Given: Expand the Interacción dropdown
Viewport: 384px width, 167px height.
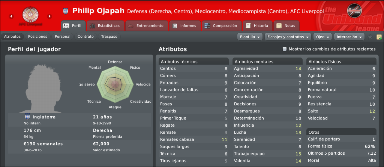Looking at the screenshot, I should [x=349, y=37].
